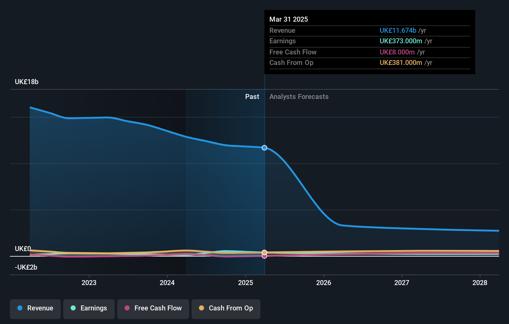This screenshot has height=324, width=509.
Task: Click the Past section label
Action: (252, 96)
